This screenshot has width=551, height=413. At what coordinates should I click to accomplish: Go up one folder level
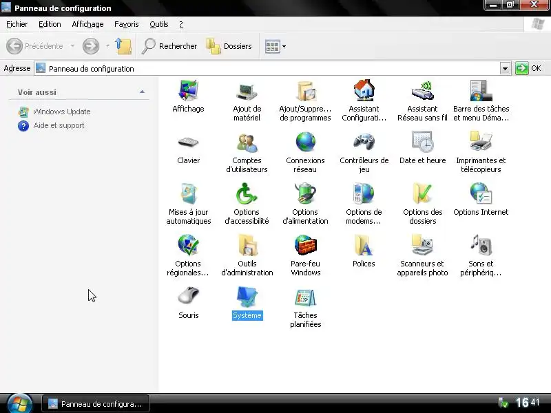click(x=123, y=46)
